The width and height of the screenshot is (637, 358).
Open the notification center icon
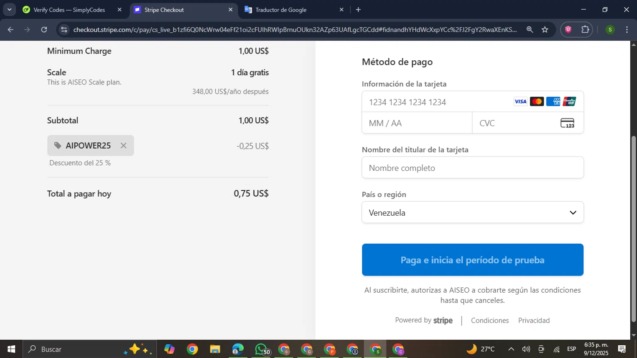(622, 349)
